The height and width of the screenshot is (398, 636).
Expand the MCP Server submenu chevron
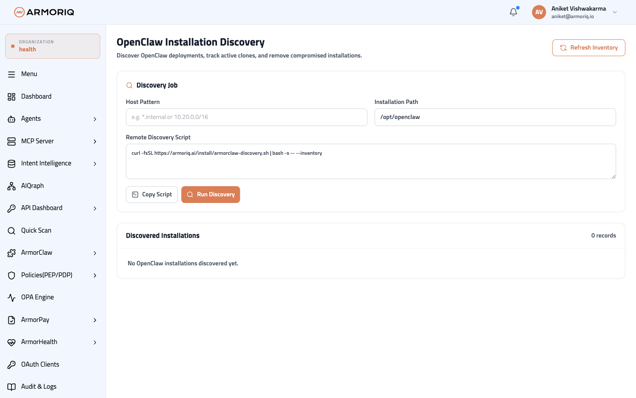click(x=95, y=142)
